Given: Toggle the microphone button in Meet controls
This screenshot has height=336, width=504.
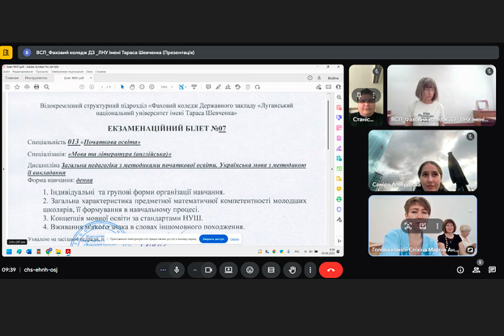Looking at the screenshot, I should tap(176, 270).
